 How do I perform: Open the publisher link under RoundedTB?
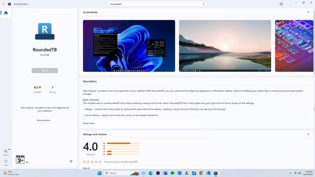pos(45,55)
